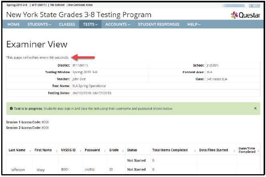266x177 pixels.
Task: Dismiss the test in progress banner
Action: click(255, 108)
